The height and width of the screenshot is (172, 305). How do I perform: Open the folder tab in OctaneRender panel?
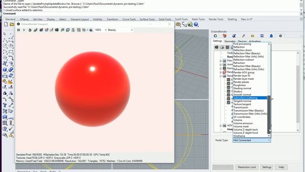[x=253, y=36]
